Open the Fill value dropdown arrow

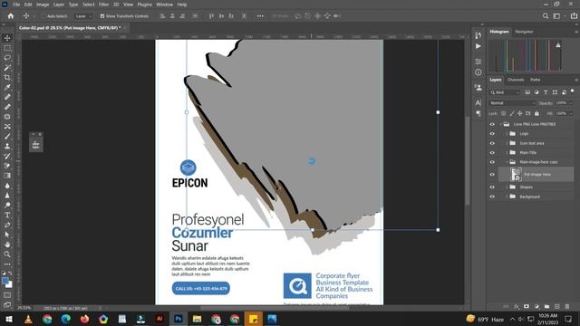point(571,113)
